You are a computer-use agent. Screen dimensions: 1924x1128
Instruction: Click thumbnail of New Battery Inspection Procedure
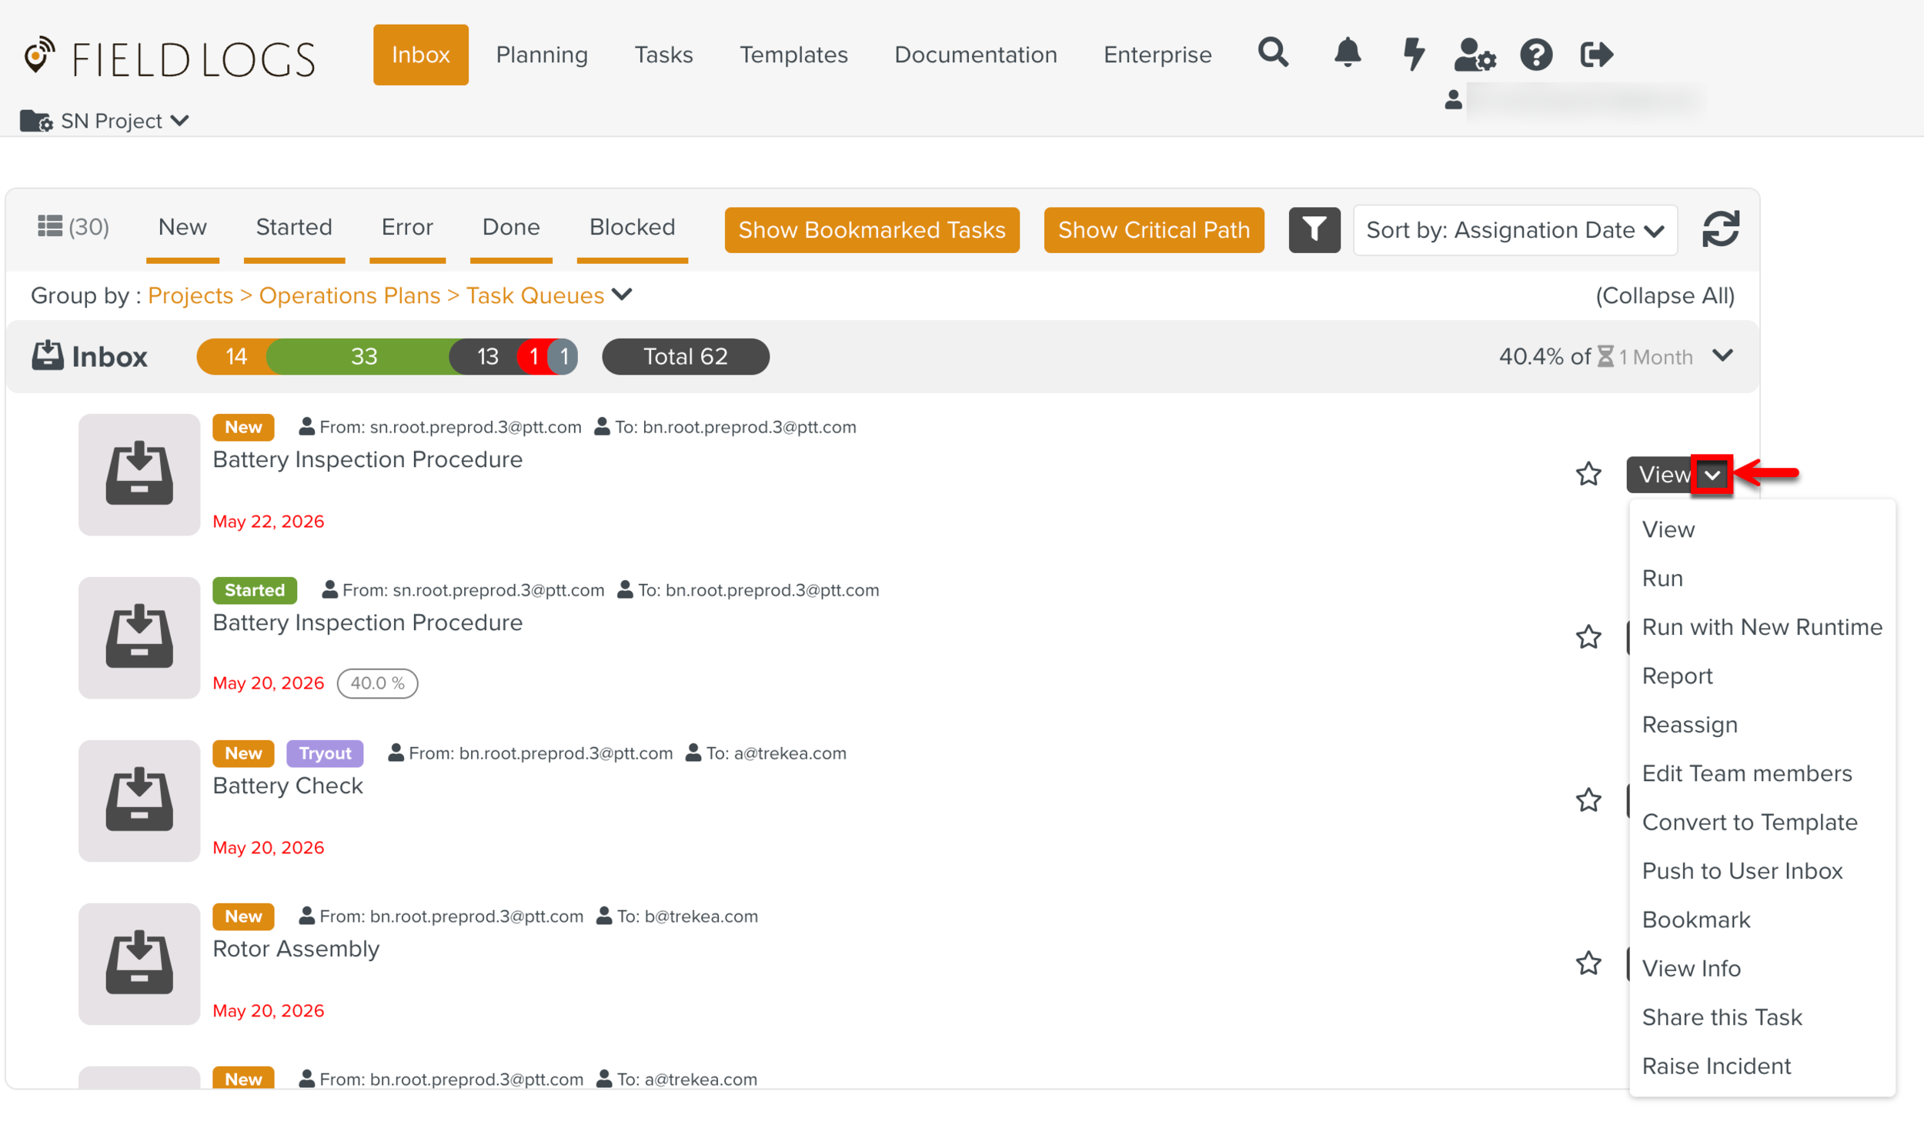pos(139,474)
